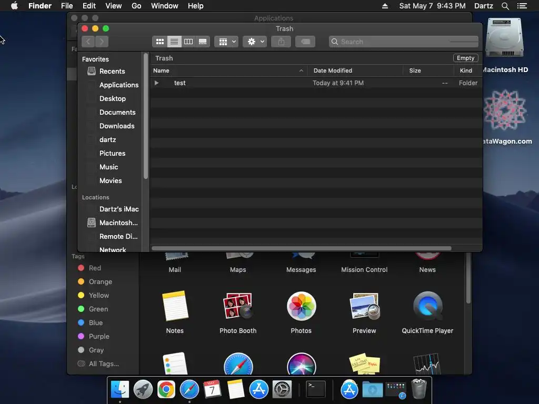Sort by the Kind column header
The height and width of the screenshot is (404, 539).
pos(468,70)
